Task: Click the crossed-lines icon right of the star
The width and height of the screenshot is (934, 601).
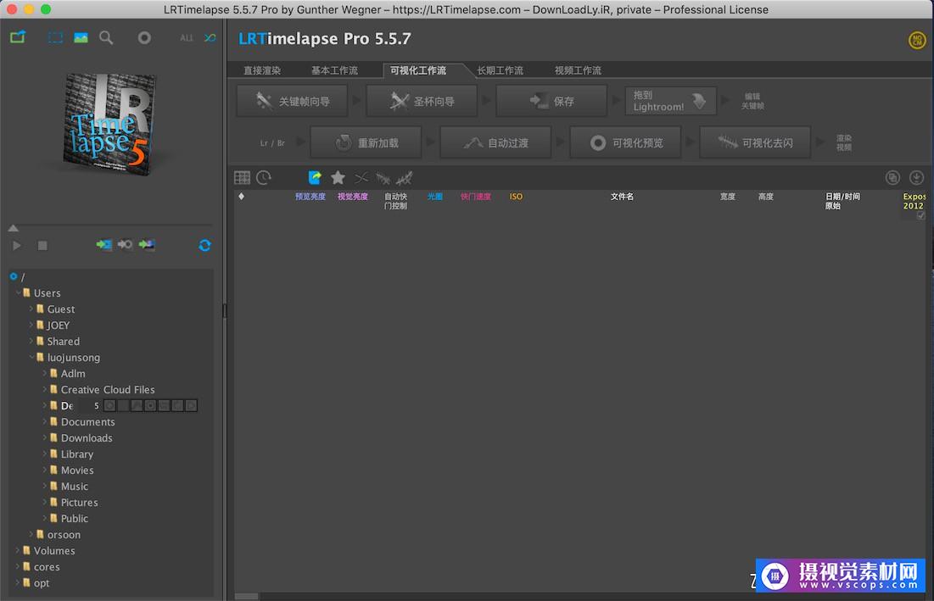Action: (x=361, y=177)
